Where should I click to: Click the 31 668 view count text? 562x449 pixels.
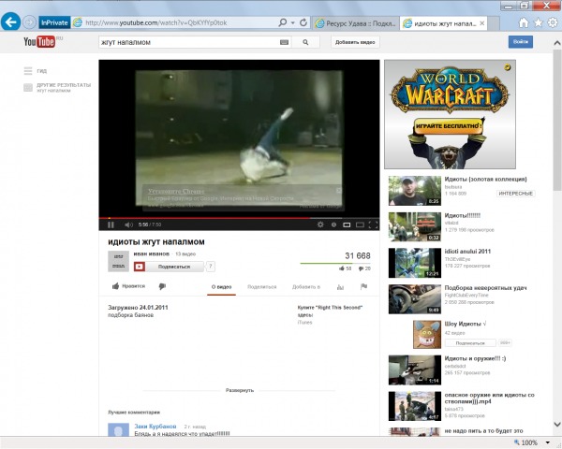358,255
